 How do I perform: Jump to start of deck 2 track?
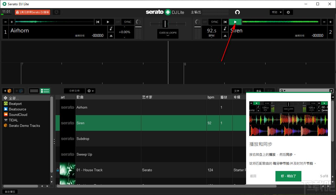(225, 22)
